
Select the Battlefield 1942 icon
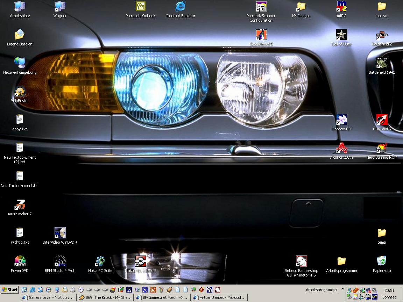pyautogui.click(x=382, y=64)
